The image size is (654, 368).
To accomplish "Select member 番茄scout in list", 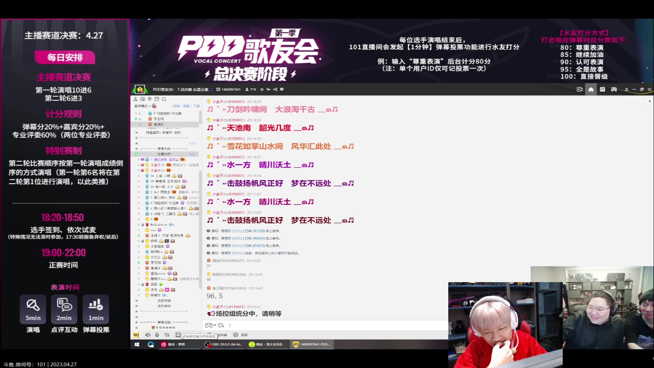I will point(158,274).
